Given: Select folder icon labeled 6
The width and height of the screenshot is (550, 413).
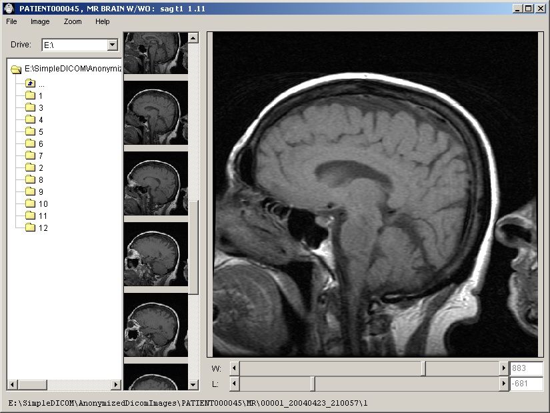Looking at the screenshot, I should pos(31,143).
